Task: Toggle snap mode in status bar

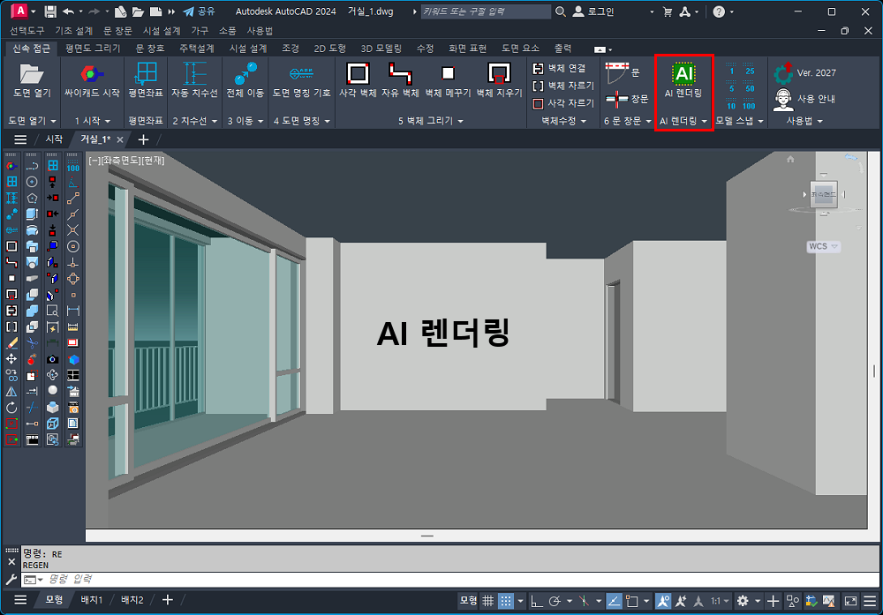Action: point(506,601)
